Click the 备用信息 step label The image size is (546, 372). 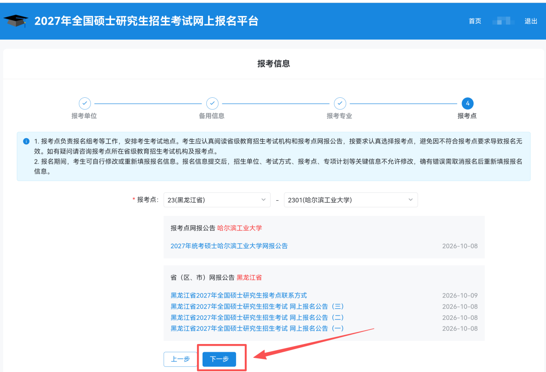[212, 116]
